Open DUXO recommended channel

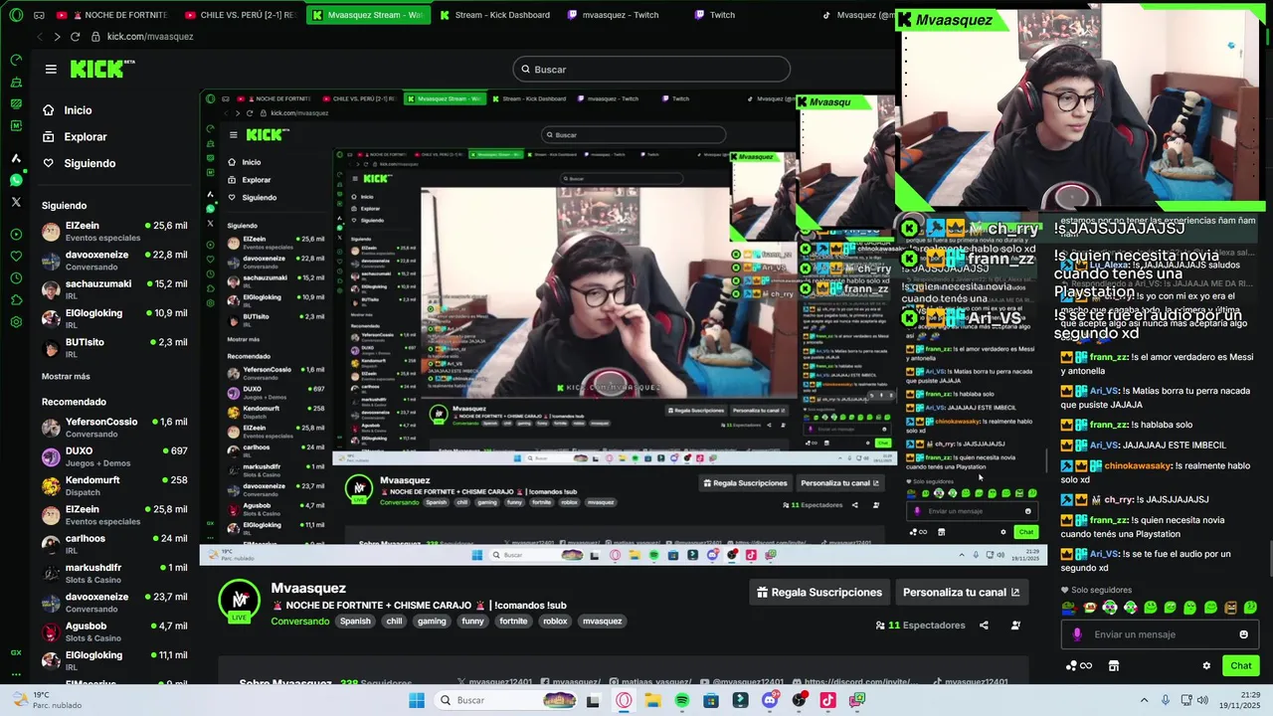click(114, 456)
